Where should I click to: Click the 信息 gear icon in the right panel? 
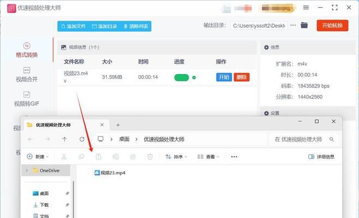[x=266, y=47]
